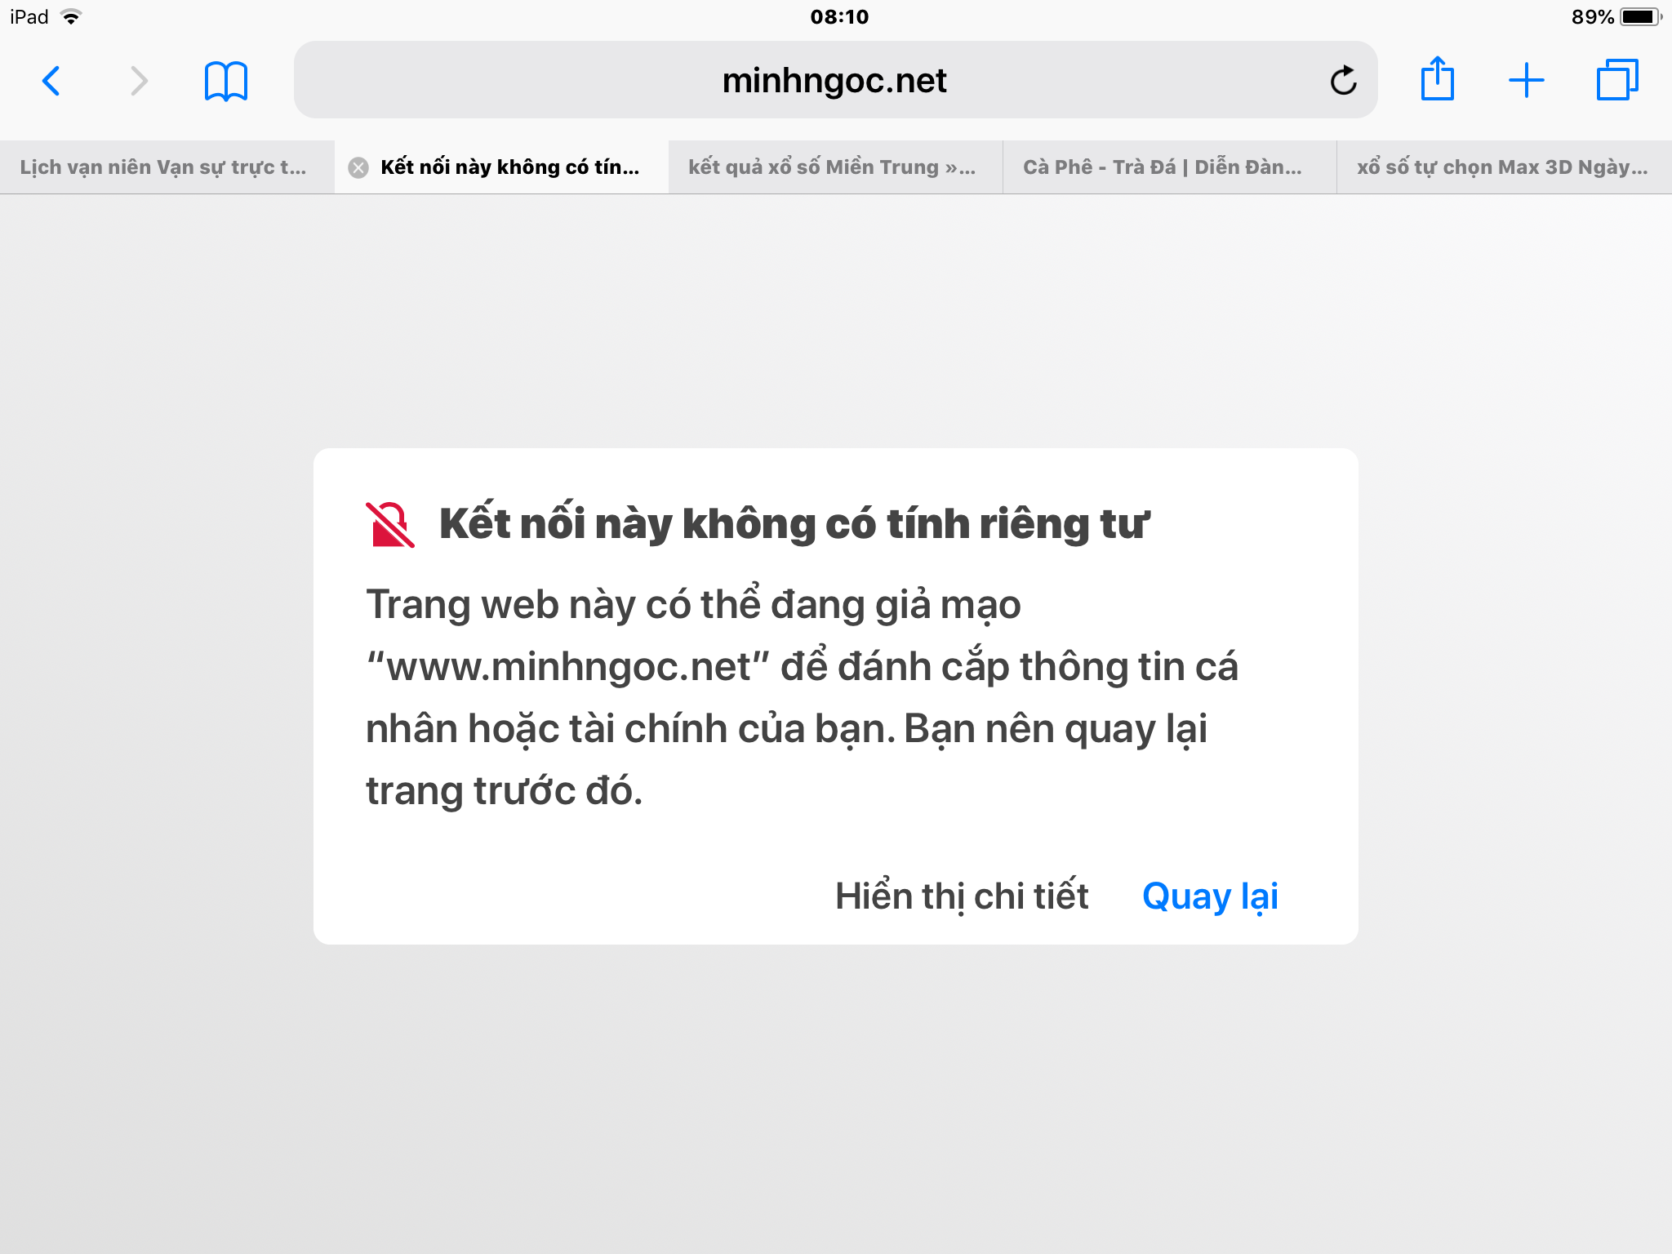
Task: Tap the Safari back arrow
Action: point(51,81)
